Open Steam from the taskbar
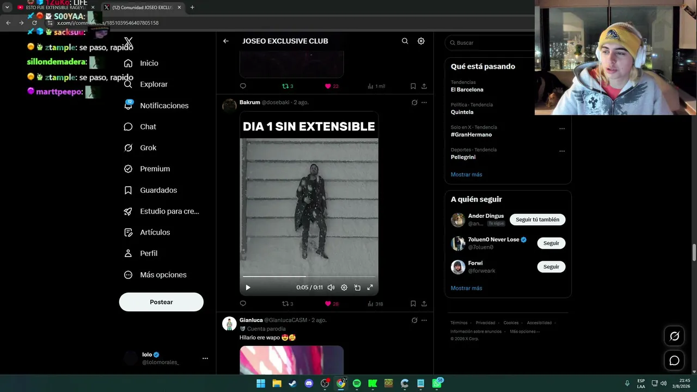Viewport: 697px width, 392px height. click(x=293, y=383)
